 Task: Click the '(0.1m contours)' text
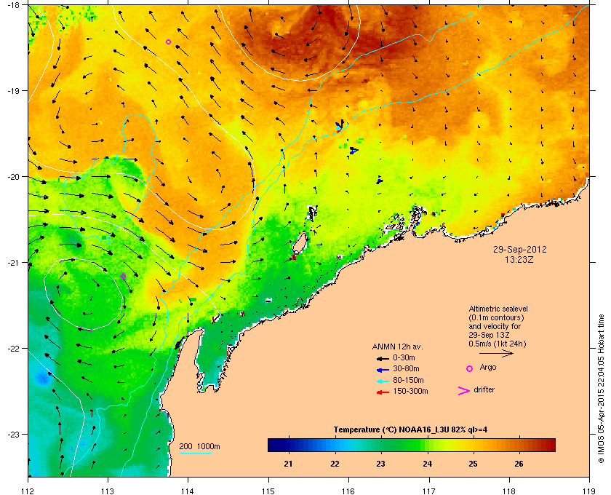(x=496, y=317)
